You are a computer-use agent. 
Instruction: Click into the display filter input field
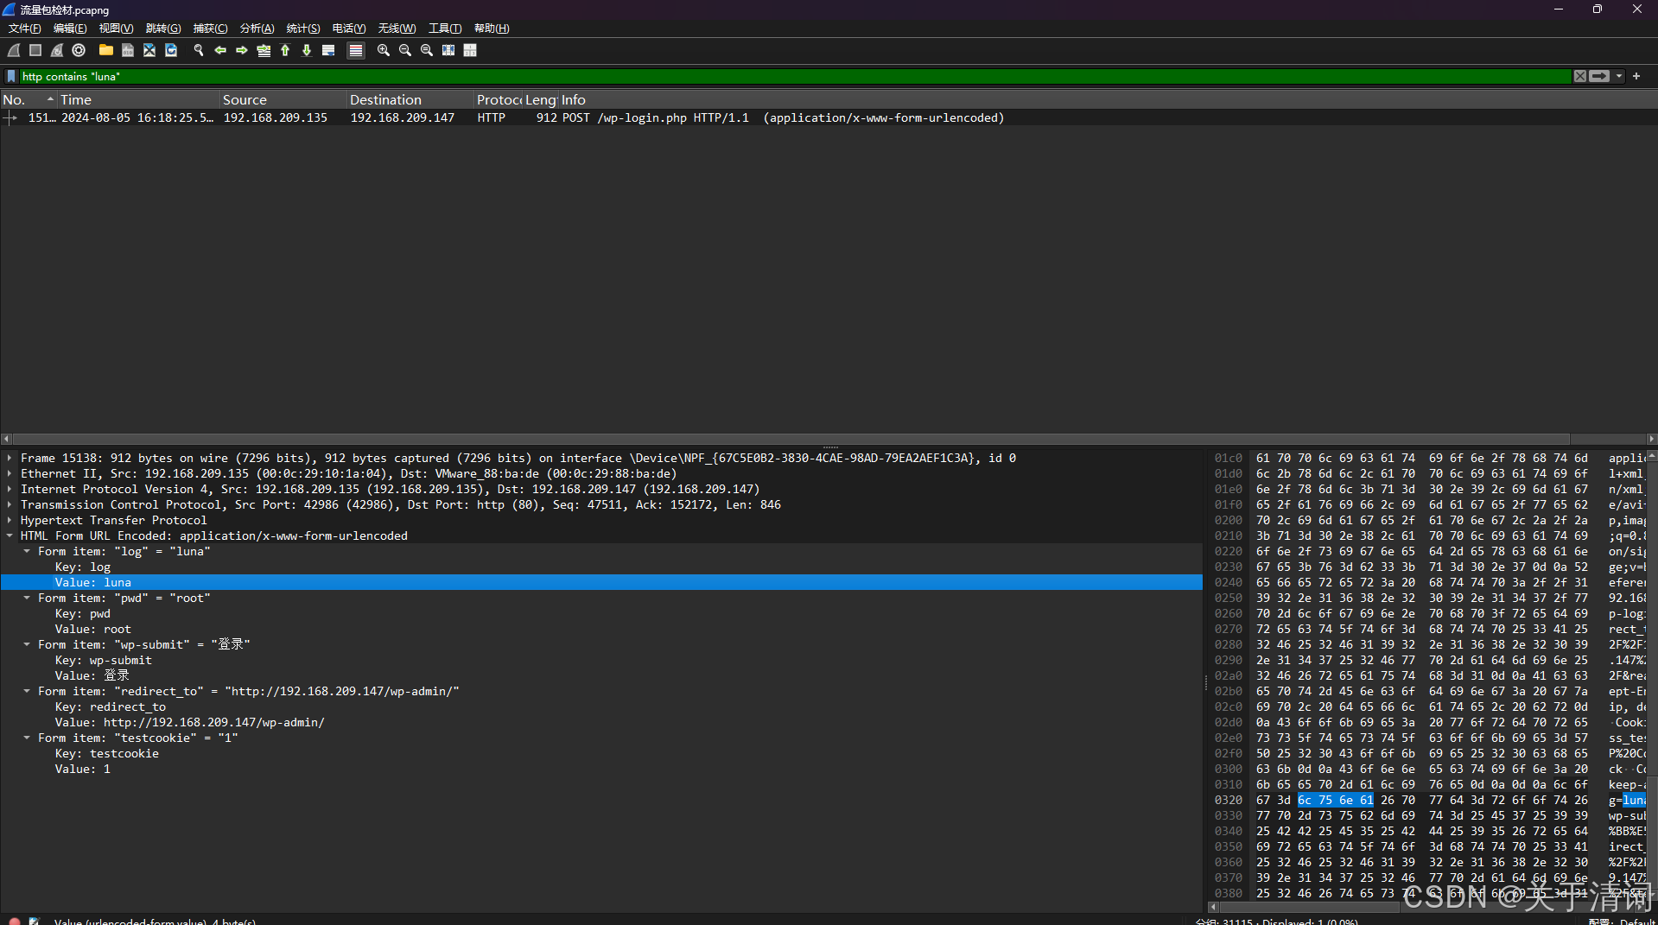coord(795,77)
